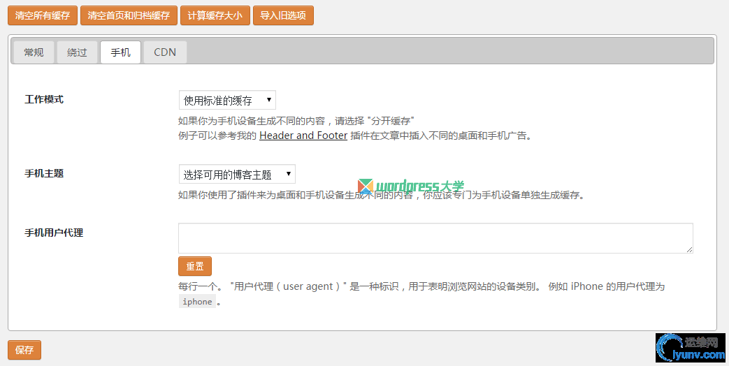Click the 手机主题 label
The height and width of the screenshot is (366, 729).
[x=44, y=173]
